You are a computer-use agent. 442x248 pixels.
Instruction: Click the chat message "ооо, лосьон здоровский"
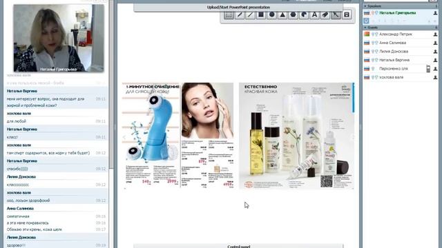click(x=28, y=200)
